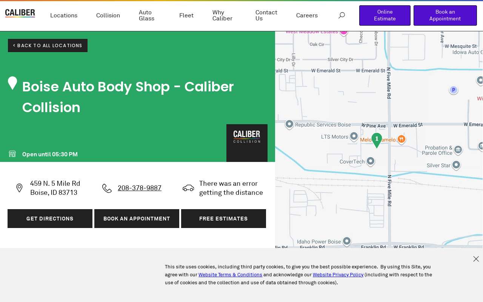
Task: Open the Contact Us menu item
Action: [x=266, y=15]
